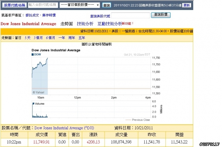Select the 技術分析 tab
Screen dimensions: 222x147
pos(85,24)
